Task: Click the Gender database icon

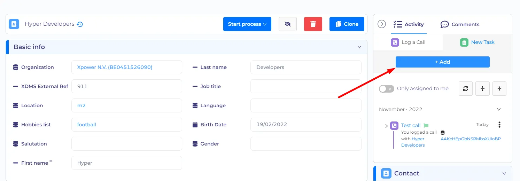Action: (195, 144)
